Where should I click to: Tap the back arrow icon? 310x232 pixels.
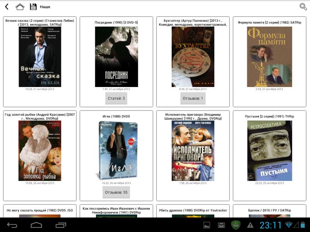pos(7,7)
